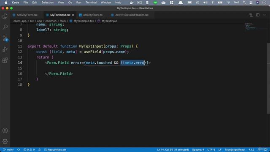Open the Terminal menu

(91, 3)
